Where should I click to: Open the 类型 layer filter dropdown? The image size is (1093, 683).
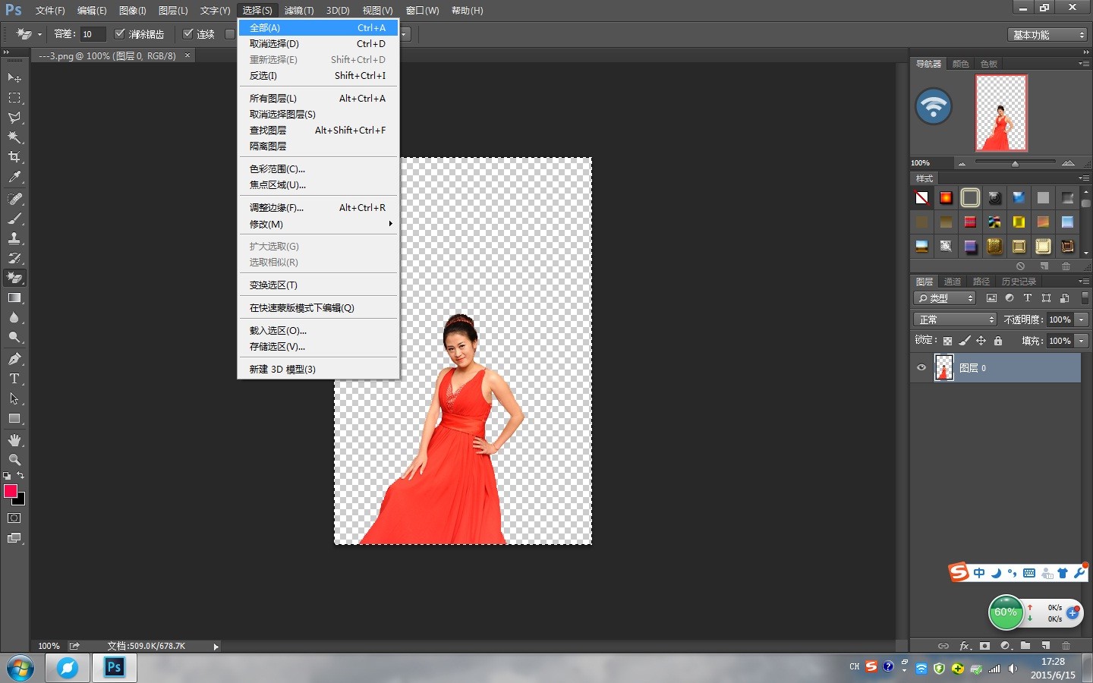945,298
